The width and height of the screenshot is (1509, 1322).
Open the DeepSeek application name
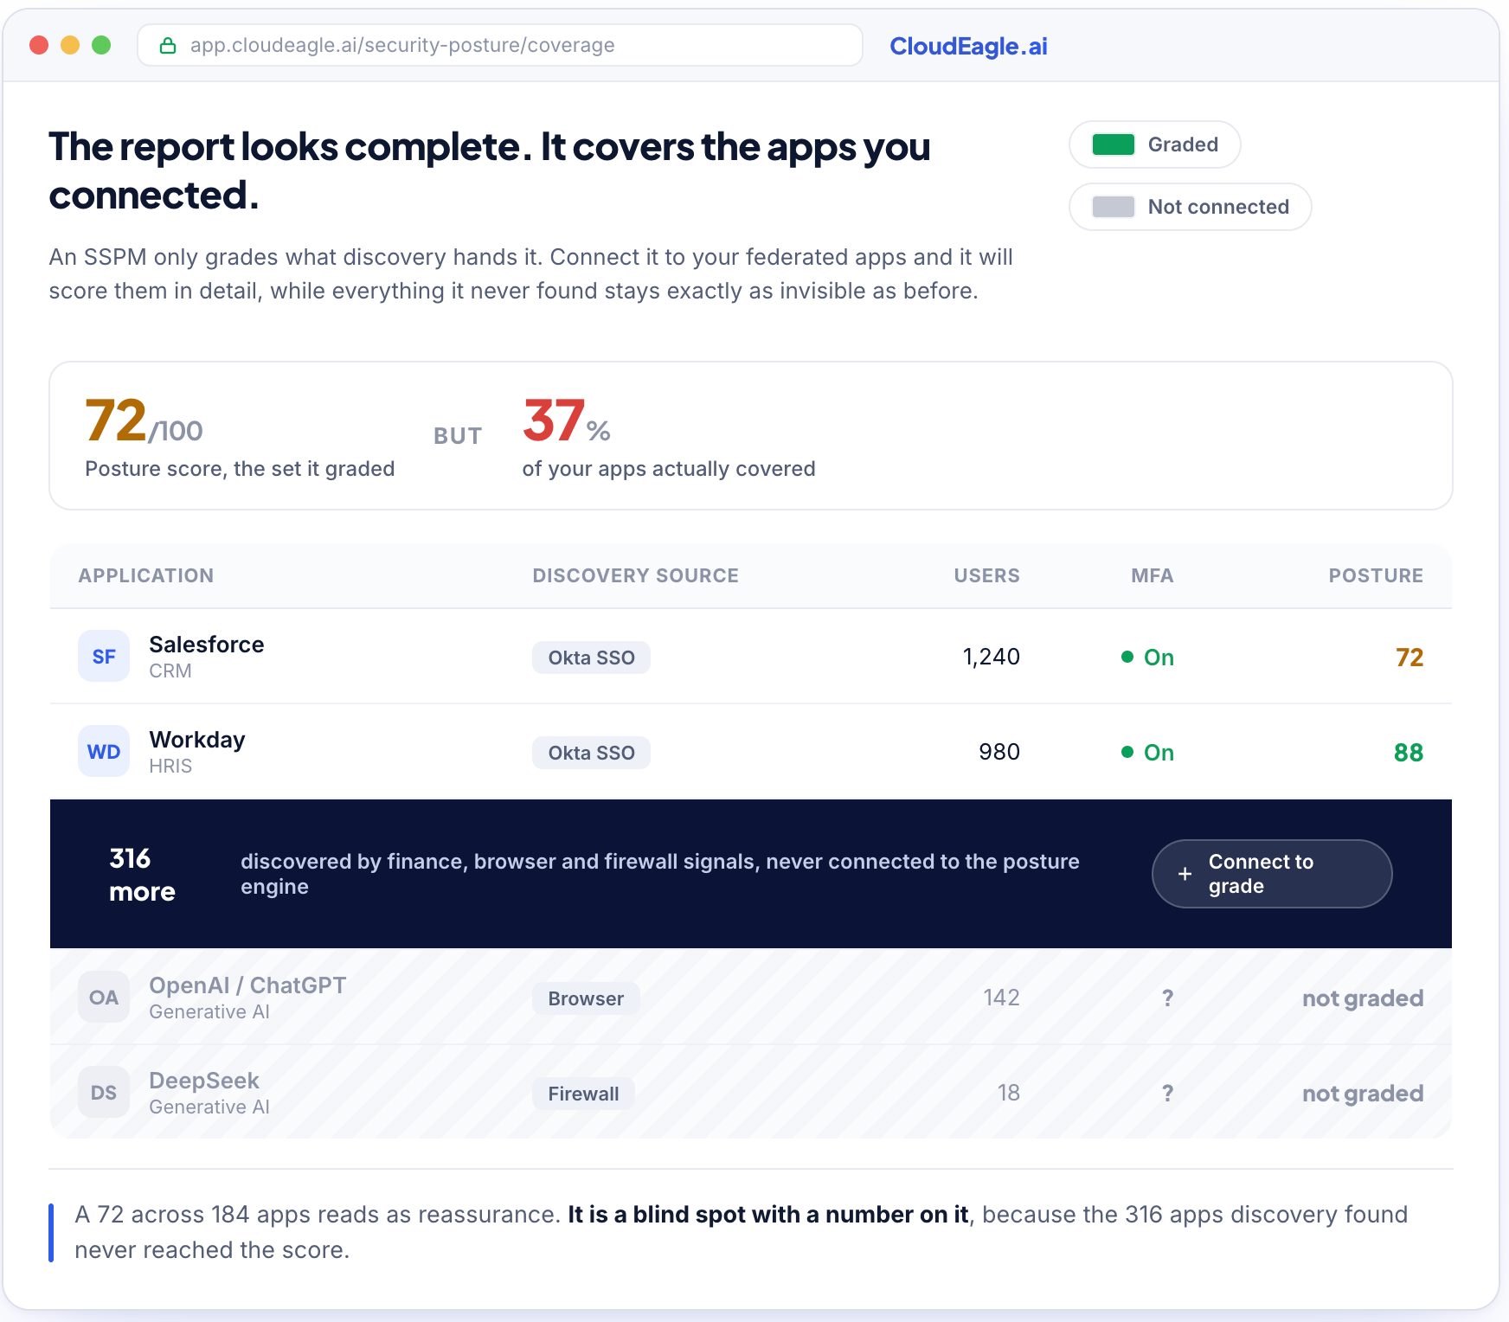click(204, 1081)
